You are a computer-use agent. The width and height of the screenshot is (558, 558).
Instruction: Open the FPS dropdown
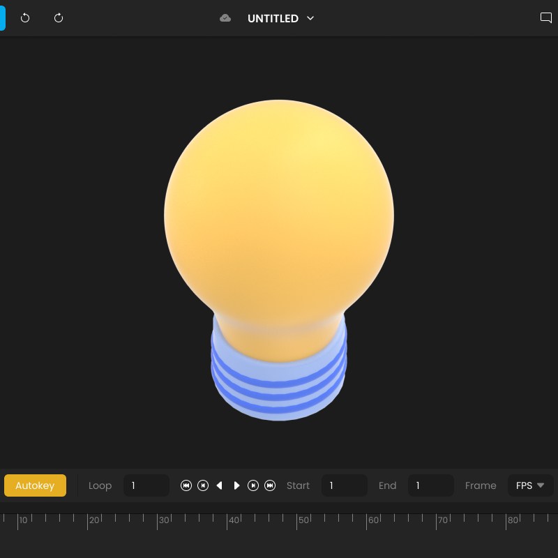pos(530,485)
